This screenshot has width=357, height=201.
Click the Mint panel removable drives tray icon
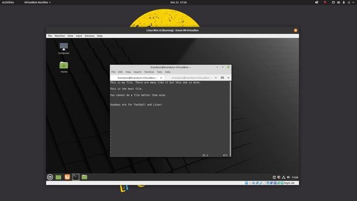(274, 178)
